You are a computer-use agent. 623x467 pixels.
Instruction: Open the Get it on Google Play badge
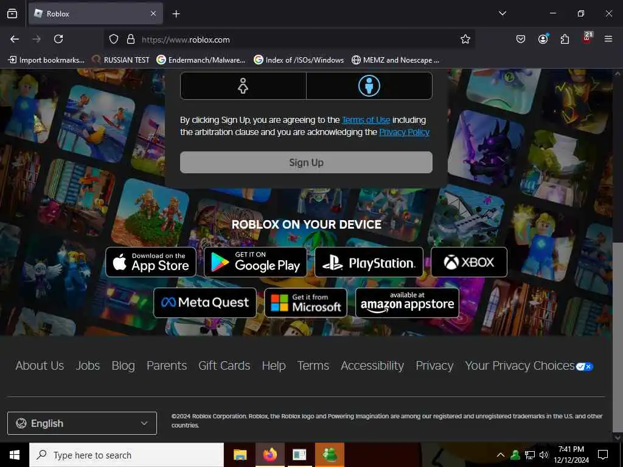click(x=256, y=262)
